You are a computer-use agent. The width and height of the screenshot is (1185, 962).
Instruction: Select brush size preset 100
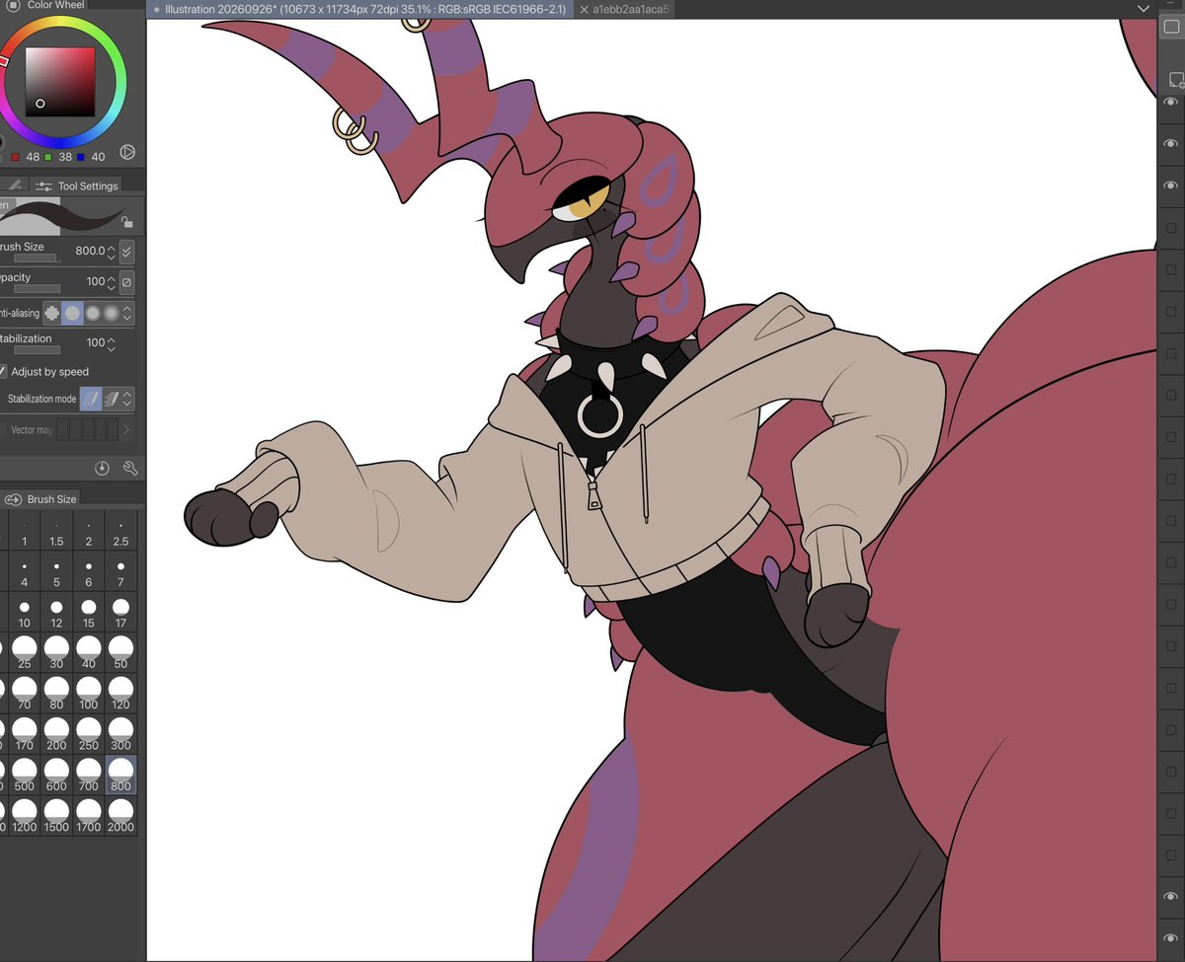pyautogui.click(x=89, y=695)
